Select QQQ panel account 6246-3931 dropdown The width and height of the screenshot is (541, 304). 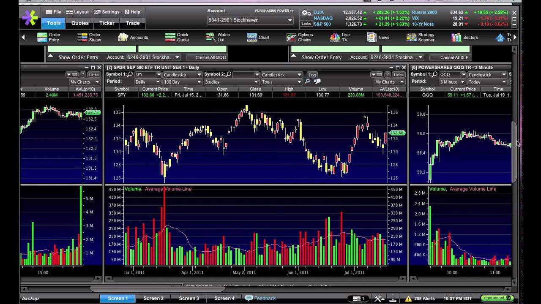tap(153, 57)
